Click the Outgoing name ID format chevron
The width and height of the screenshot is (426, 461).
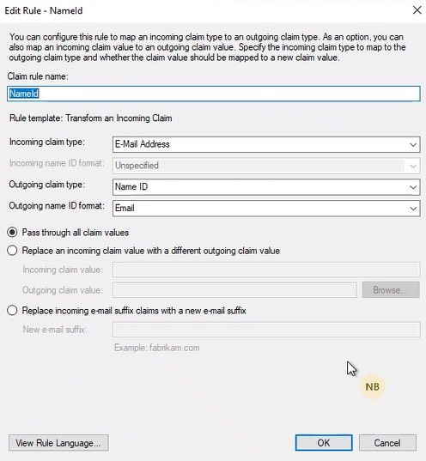[x=413, y=209]
